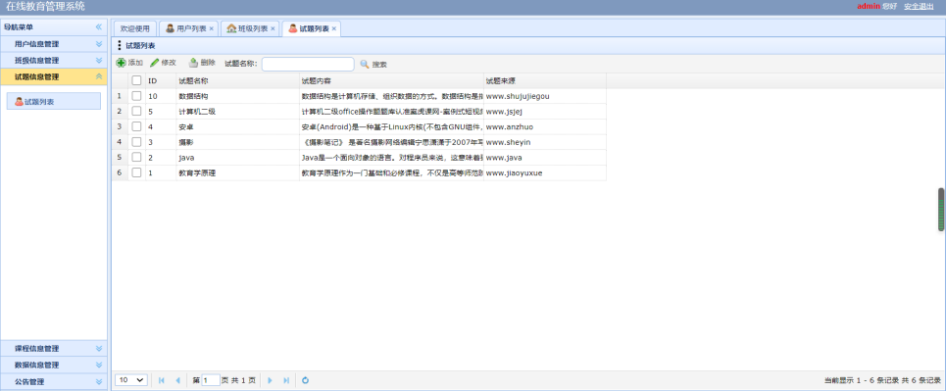The width and height of the screenshot is (946, 391).
Task: Go to previous page in pager
Action: pyautogui.click(x=177, y=380)
